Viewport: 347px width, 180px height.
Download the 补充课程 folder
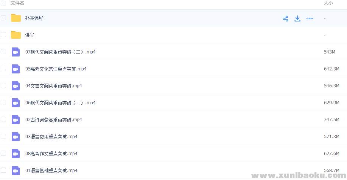(x=297, y=18)
